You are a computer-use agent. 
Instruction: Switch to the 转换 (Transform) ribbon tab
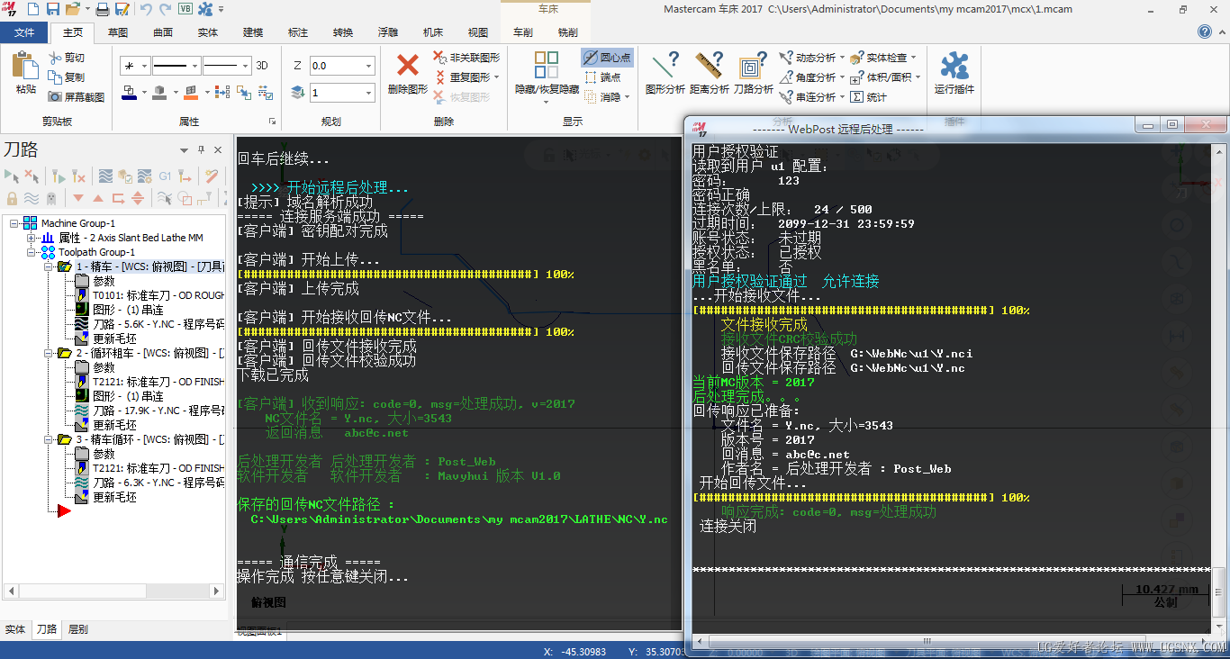(343, 32)
